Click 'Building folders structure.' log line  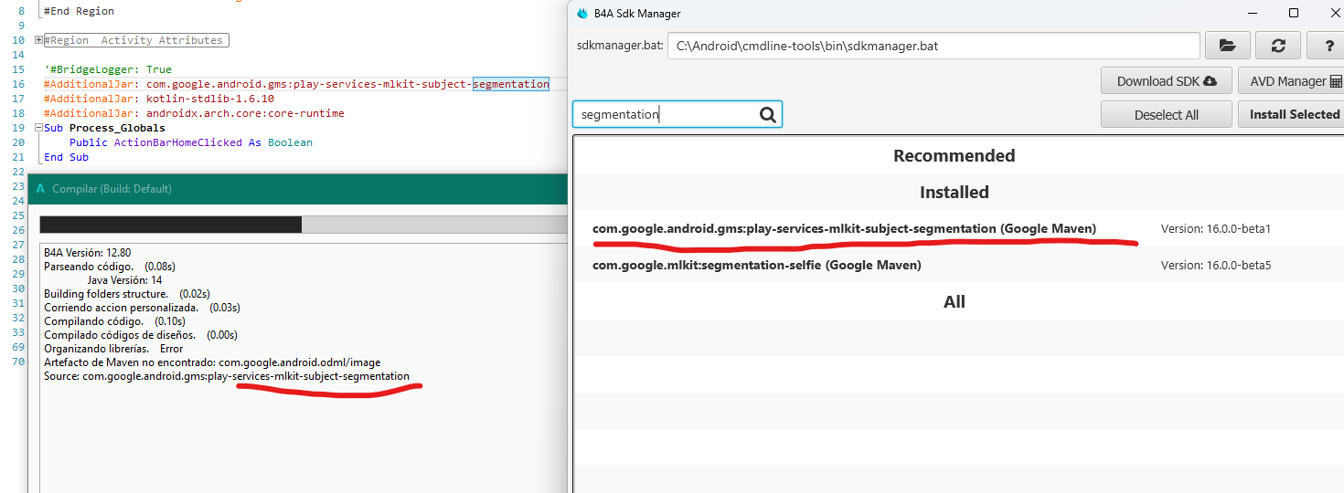(x=127, y=294)
